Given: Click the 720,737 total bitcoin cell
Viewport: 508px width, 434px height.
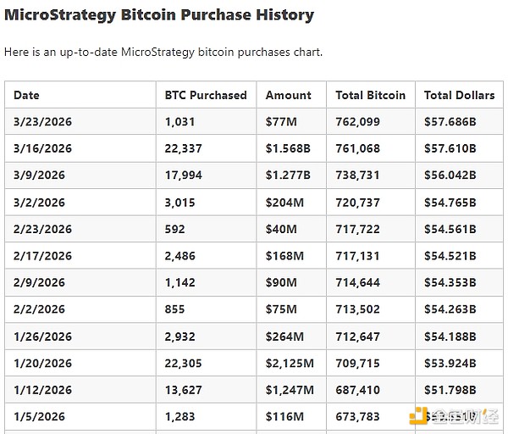Looking at the screenshot, I should point(358,203).
